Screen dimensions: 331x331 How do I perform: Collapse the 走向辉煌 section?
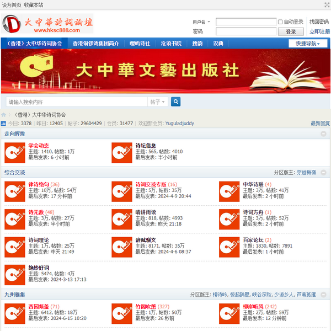324,134
